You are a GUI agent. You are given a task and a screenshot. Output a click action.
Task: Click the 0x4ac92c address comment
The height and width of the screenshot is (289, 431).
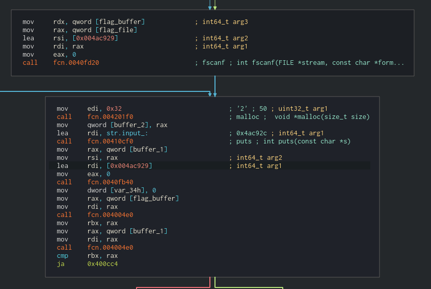point(252,133)
